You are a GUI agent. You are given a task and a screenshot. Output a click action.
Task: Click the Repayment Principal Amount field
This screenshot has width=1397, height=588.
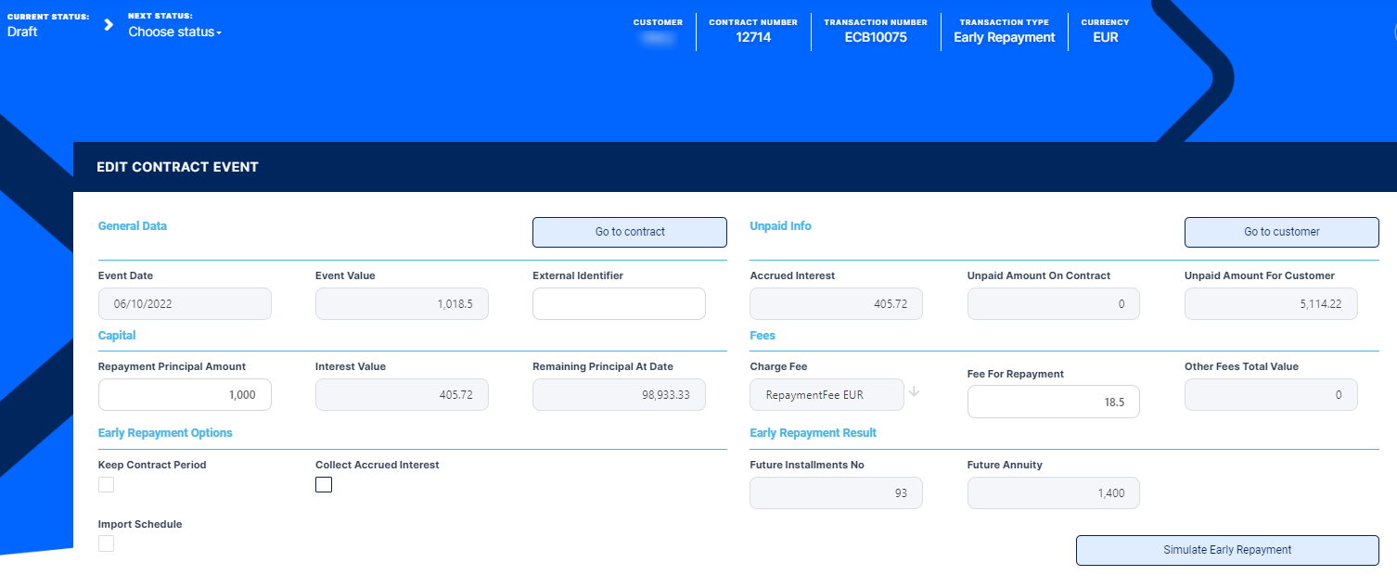tap(185, 394)
